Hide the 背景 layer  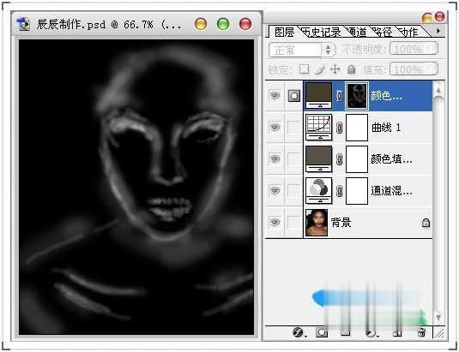click(275, 222)
